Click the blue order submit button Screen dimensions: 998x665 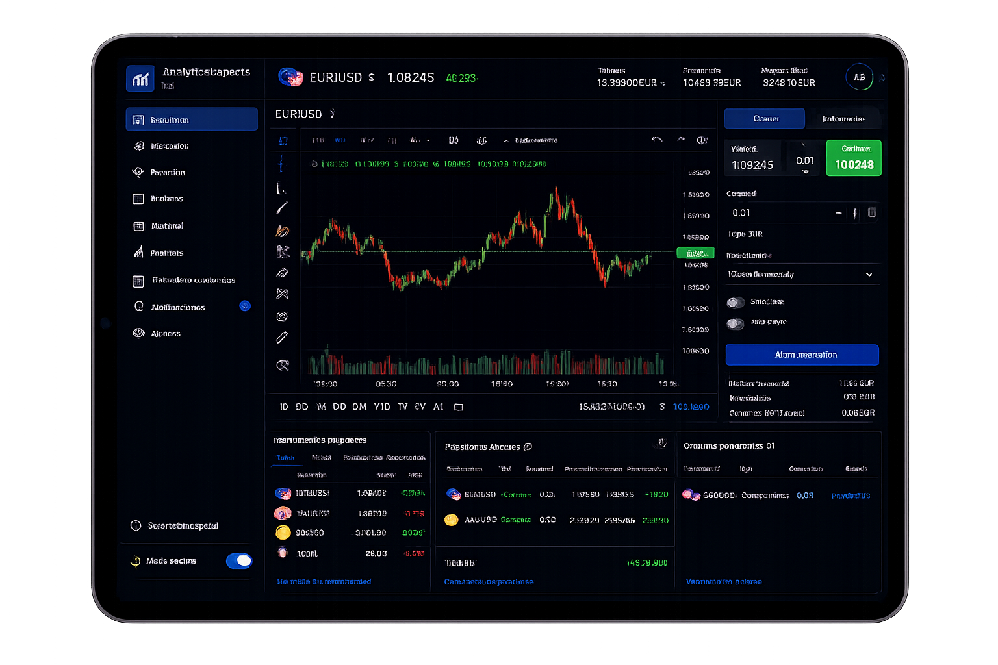[x=802, y=355]
